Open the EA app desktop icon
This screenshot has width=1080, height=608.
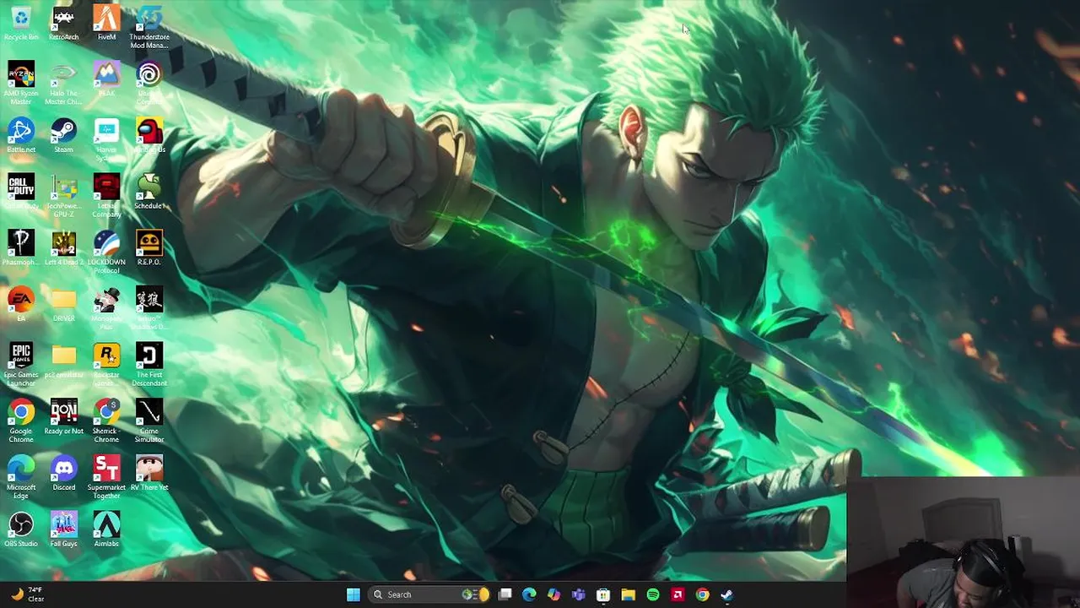coord(21,304)
